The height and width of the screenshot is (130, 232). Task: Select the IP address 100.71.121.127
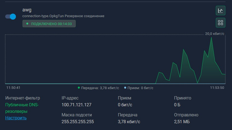pos(77,105)
